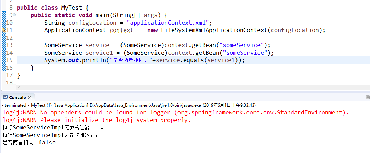
Task: Click the closing brace on line 16
Action: [x=32, y=68]
